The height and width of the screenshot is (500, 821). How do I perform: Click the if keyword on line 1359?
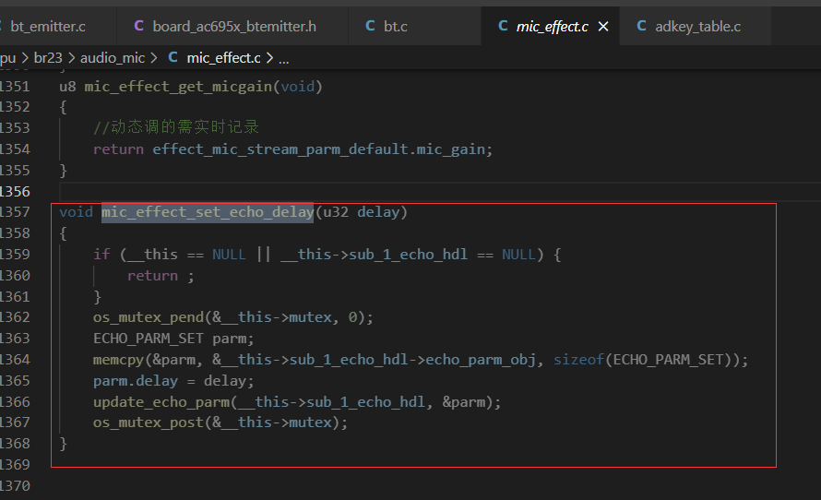tap(101, 255)
